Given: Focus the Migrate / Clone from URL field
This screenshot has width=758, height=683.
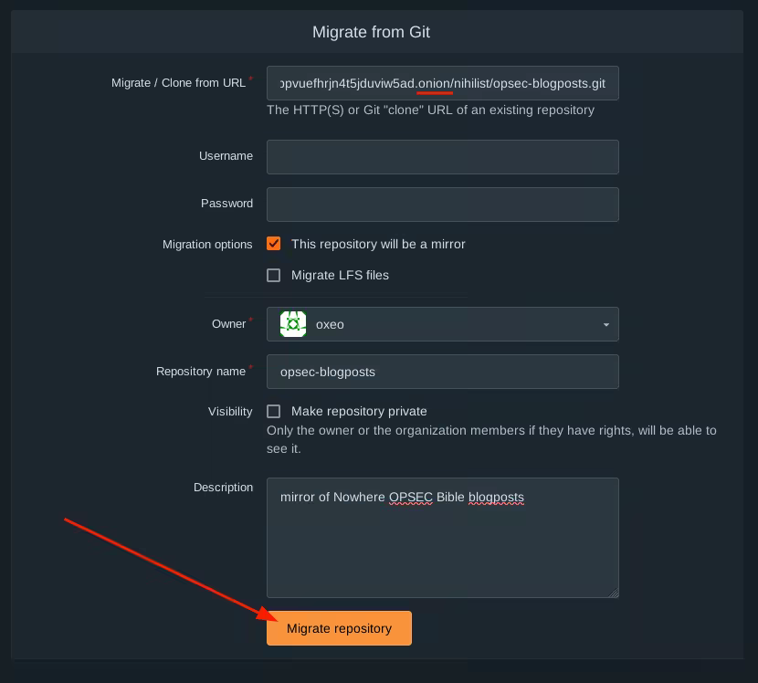Looking at the screenshot, I should click(443, 83).
